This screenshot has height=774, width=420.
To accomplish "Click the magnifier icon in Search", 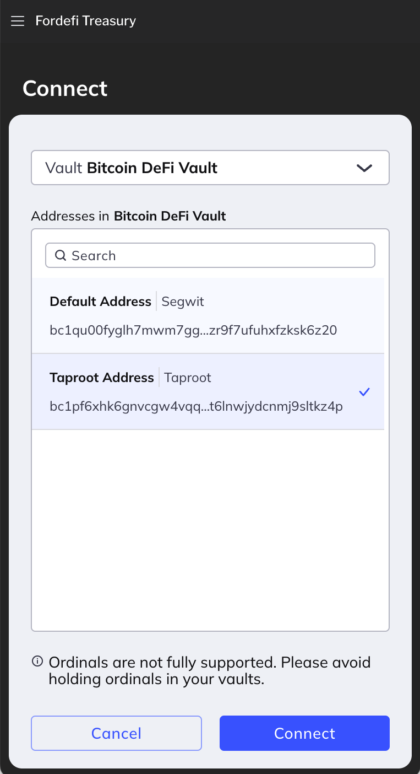I will pyautogui.click(x=61, y=255).
